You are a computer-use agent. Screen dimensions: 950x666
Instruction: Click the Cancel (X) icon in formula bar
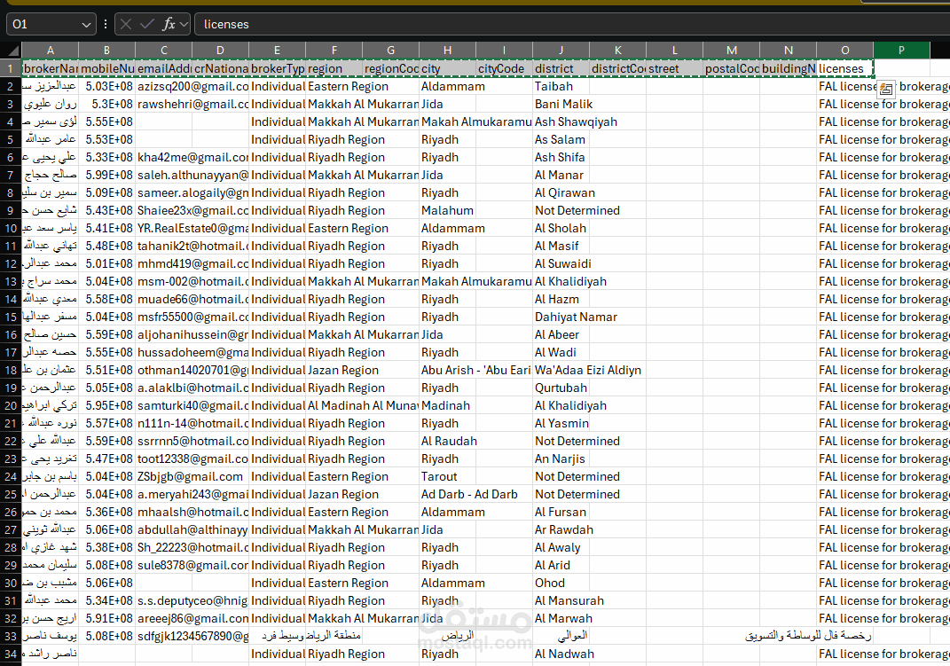(126, 24)
